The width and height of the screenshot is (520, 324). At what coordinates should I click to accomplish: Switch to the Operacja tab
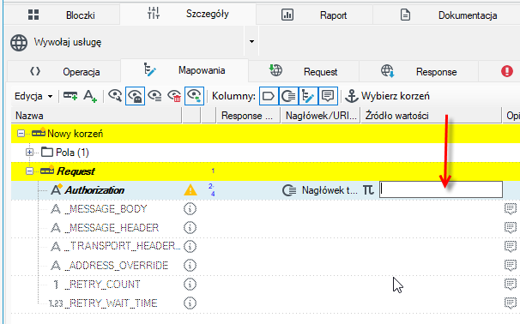(64, 71)
